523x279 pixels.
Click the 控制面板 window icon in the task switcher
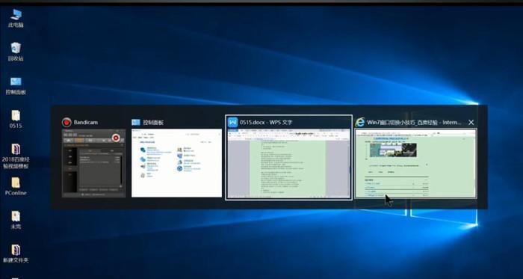(136, 122)
